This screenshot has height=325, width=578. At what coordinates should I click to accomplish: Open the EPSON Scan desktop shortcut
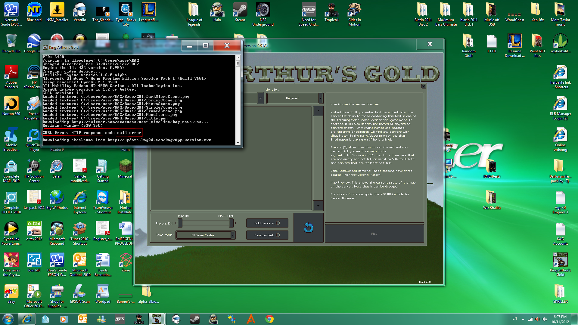coord(80,294)
